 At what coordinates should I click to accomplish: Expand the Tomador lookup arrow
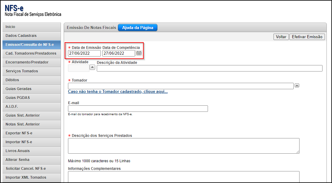point(296,86)
